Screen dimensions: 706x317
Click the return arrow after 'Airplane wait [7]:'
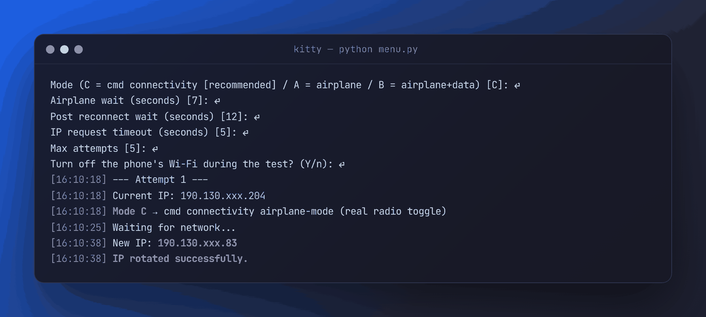pos(217,101)
